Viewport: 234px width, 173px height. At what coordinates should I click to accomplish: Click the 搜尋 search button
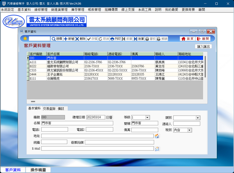(x=57, y=39)
